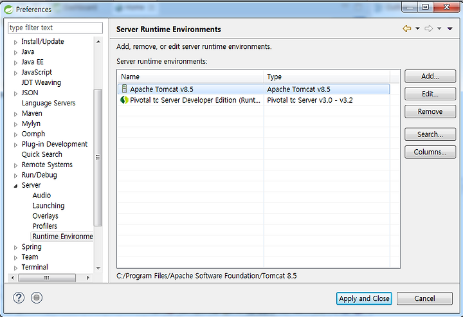This screenshot has width=463, height=317.
Task: Select JDT Weaving preference page
Action: (41, 82)
